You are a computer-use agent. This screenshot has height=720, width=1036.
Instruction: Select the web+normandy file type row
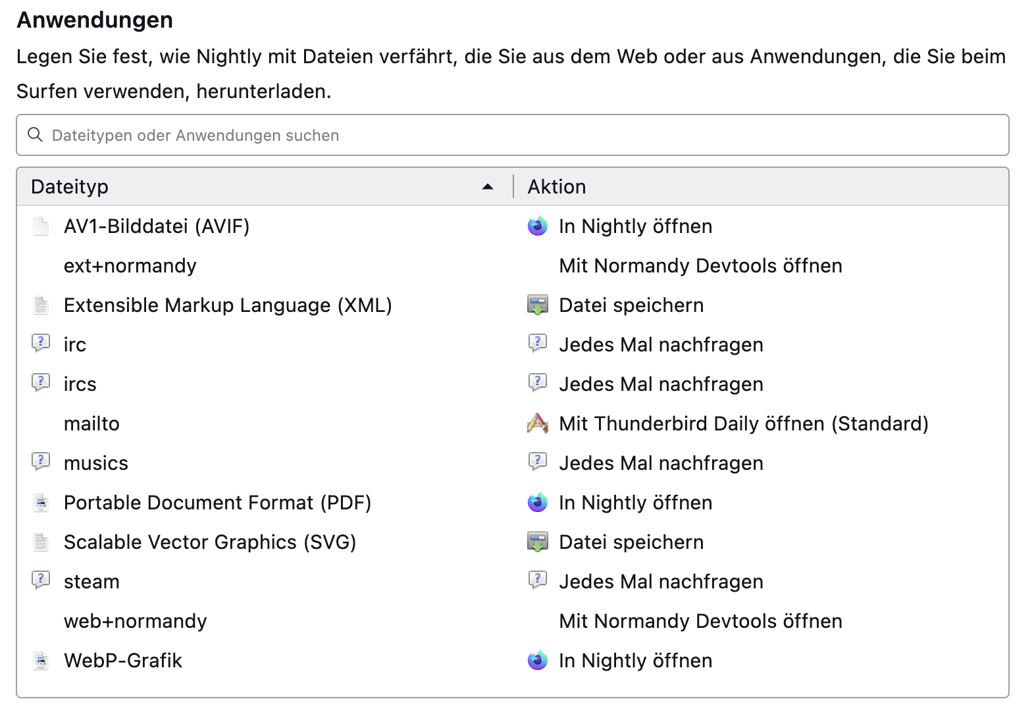pyautogui.click(x=136, y=621)
